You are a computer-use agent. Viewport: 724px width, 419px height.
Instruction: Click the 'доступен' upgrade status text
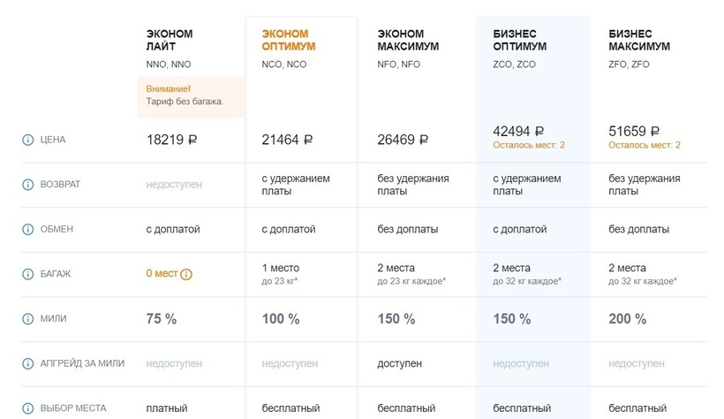(x=399, y=363)
